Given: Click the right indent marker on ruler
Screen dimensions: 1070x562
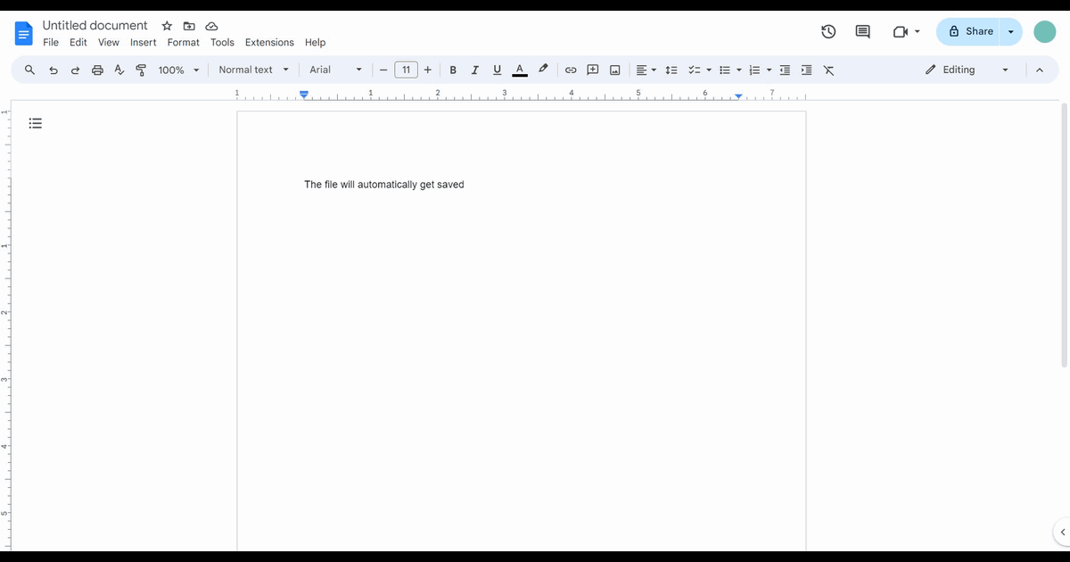Looking at the screenshot, I should (x=738, y=95).
